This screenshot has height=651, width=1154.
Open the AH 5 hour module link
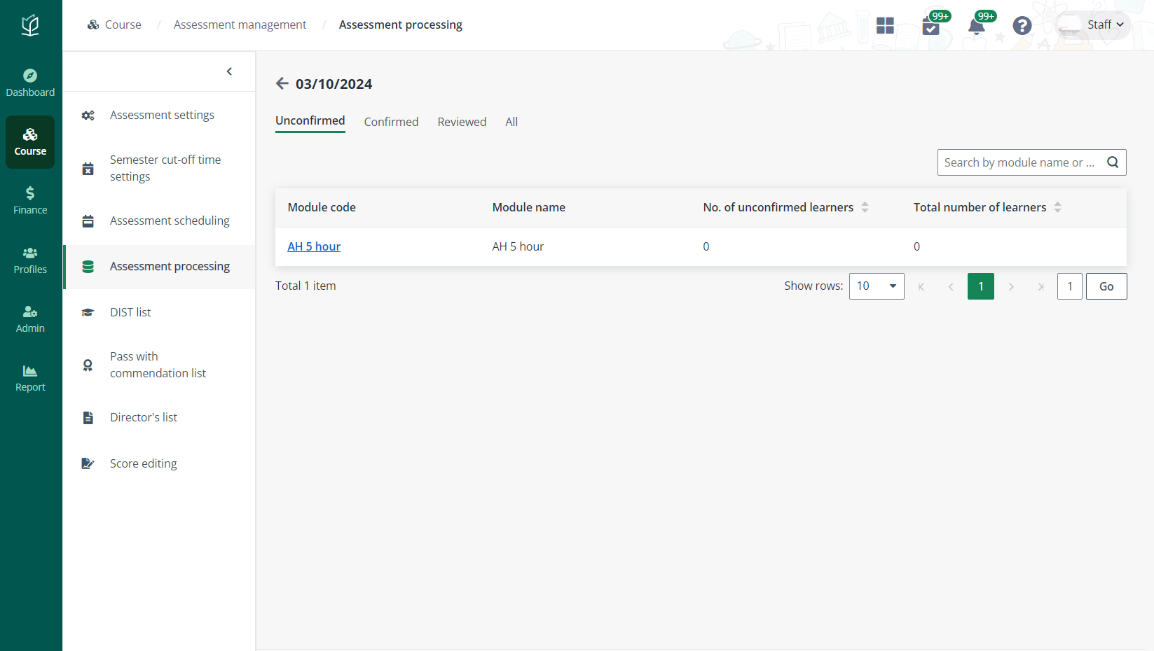pos(314,246)
